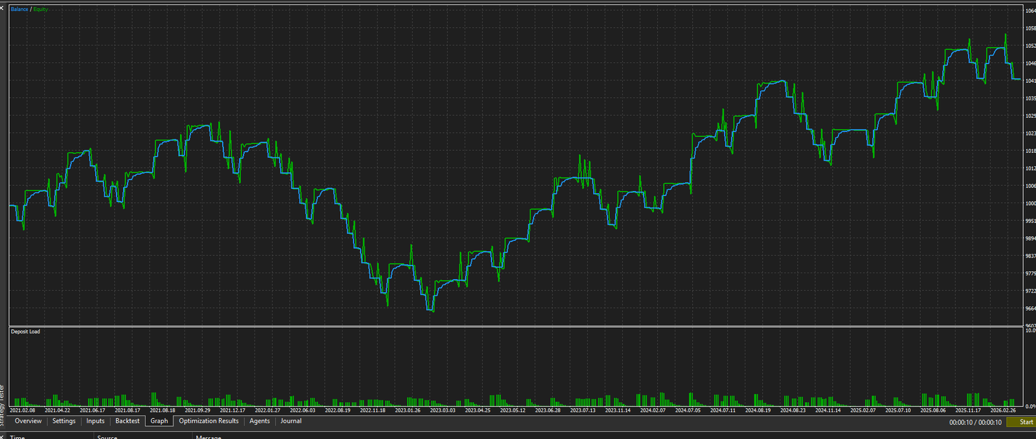
Task: Open the Settings tab
Action: (64, 421)
